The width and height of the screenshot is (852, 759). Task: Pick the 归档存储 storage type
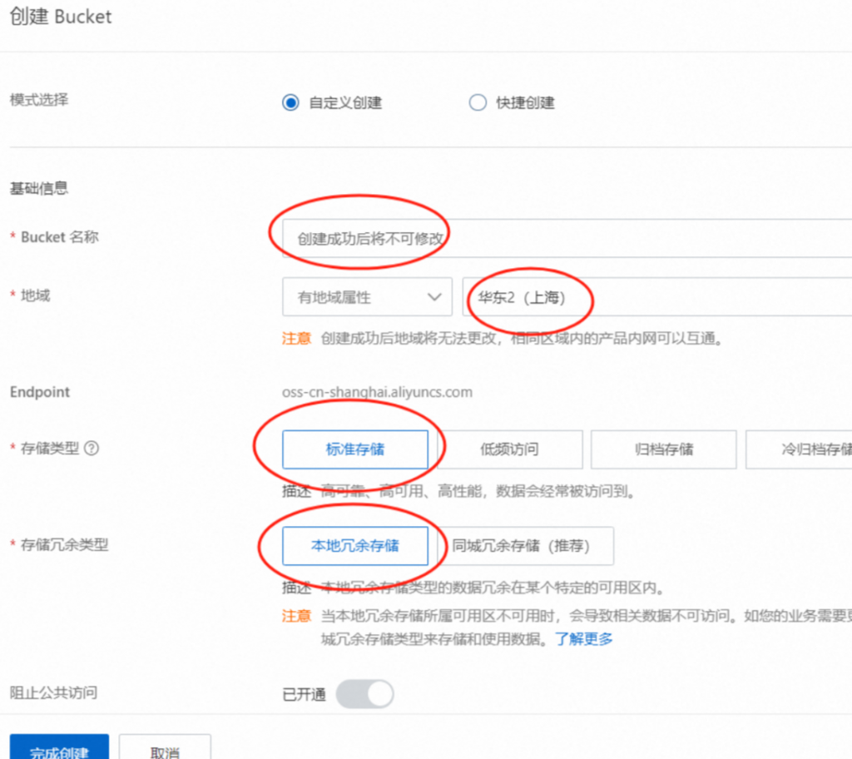[x=663, y=449]
